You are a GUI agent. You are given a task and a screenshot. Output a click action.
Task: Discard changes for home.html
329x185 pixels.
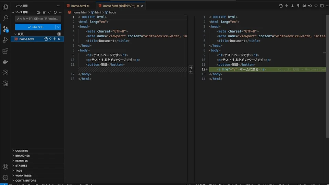[x=50, y=39]
